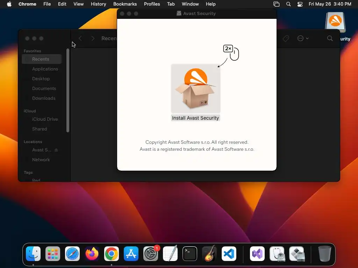Image resolution: width=358 pixels, height=268 pixels.
Task: Go back in the Finder window
Action: pos(80,38)
